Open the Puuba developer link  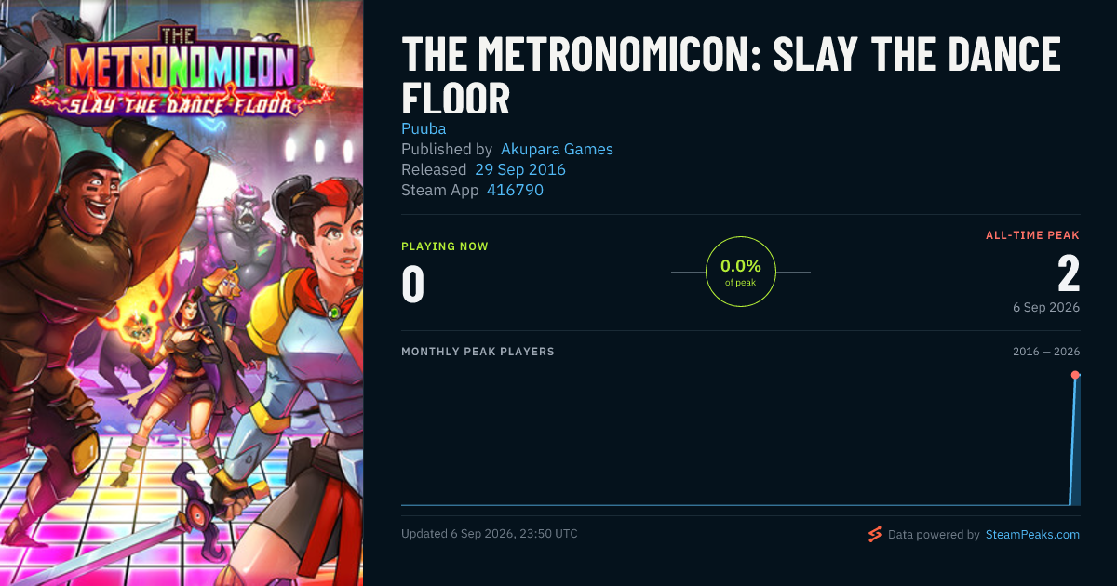tap(424, 128)
